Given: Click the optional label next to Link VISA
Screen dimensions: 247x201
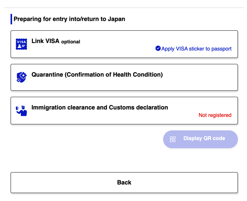Looking at the screenshot, I should (71, 42).
